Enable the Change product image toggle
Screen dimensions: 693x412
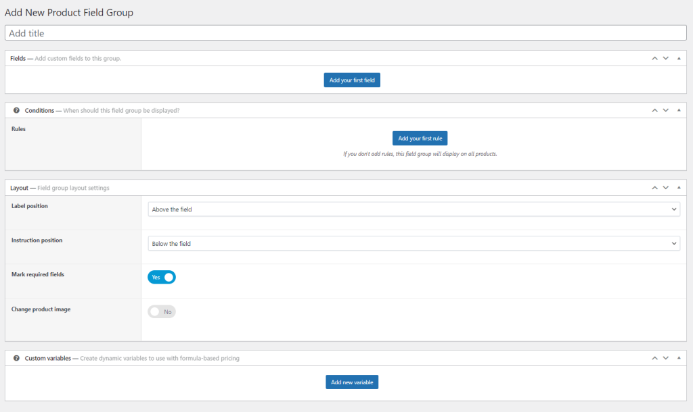(162, 311)
